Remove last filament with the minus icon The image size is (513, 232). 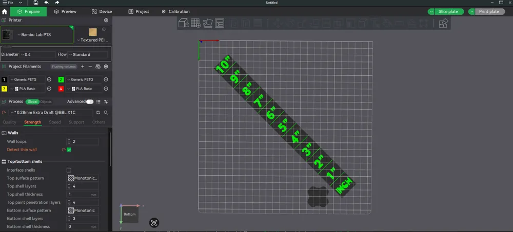coord(90,67)
